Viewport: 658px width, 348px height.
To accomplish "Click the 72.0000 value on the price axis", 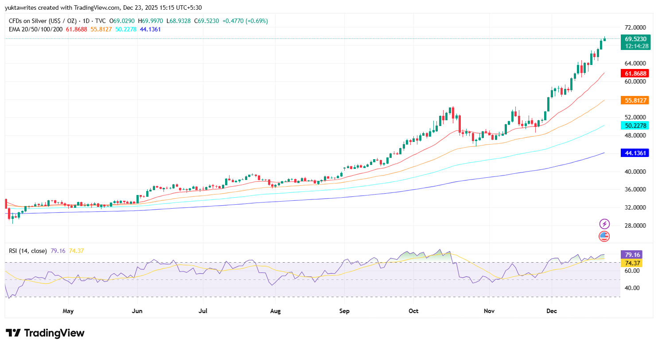I will (x=635, y=27).
